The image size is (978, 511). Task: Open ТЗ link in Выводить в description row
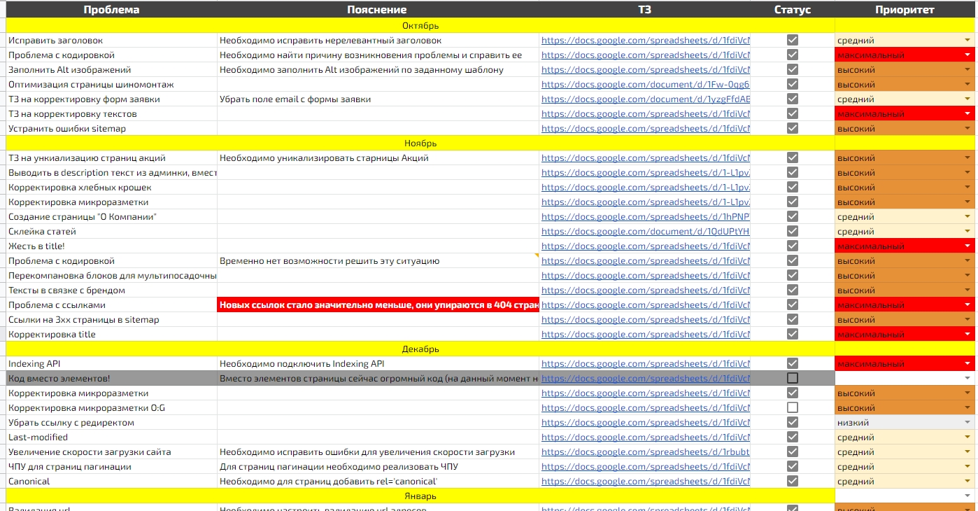point(645,173)
